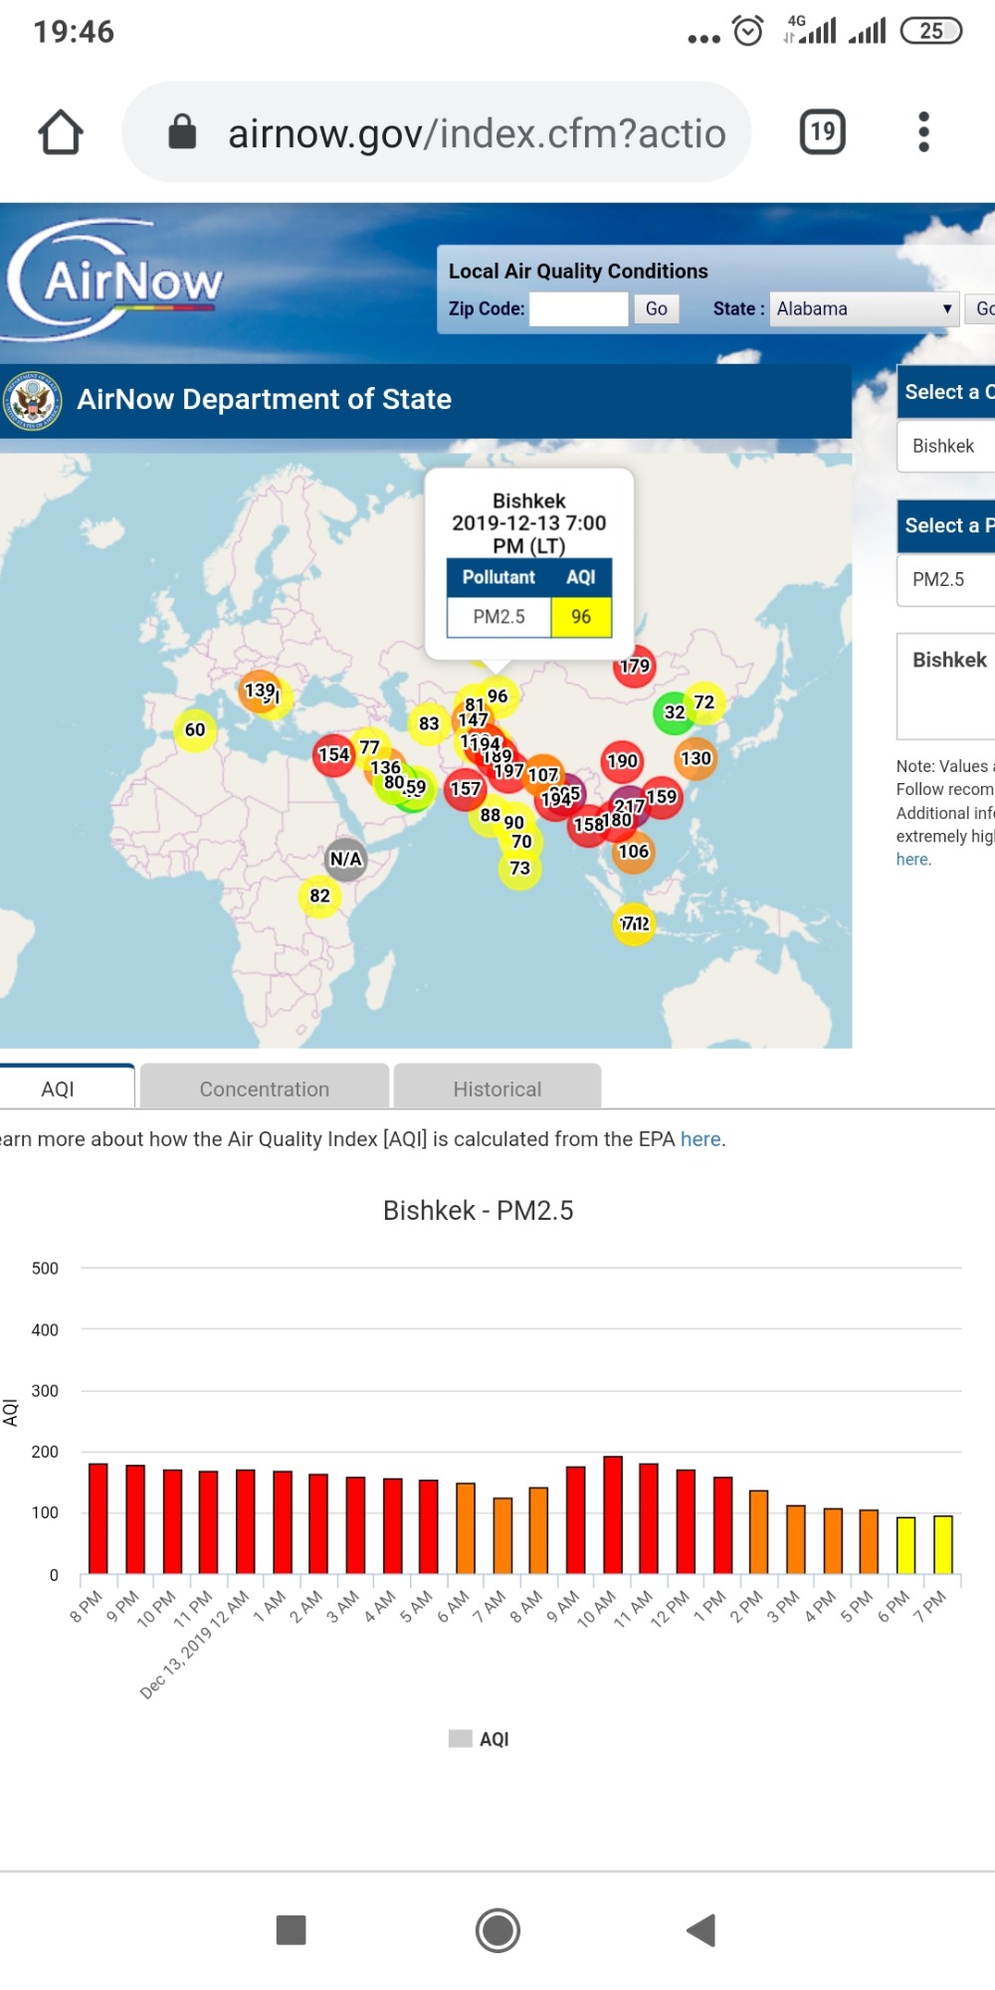The height and width of the screenshot is (1990, 995).
Task: Expand the State dropdown showing Alabama
Action: click(864, 308)
